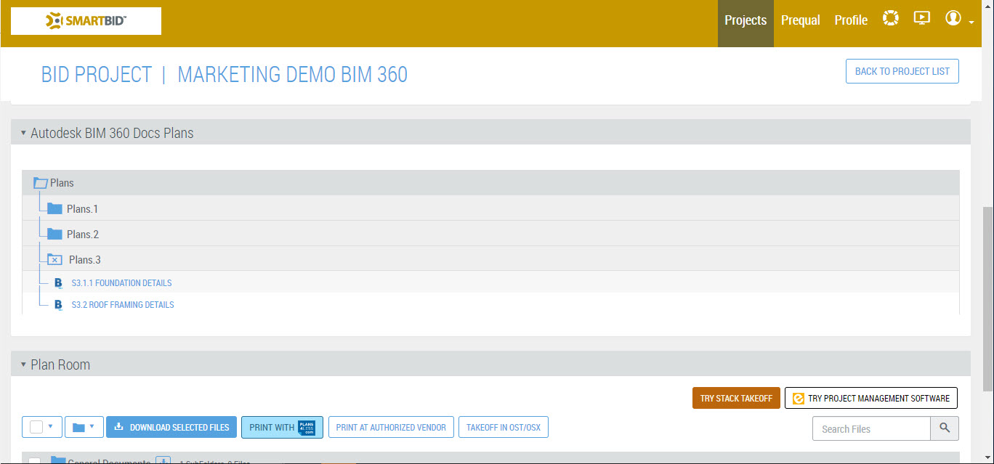Open S3.1.1 FOUNDATION DETAILS drawing link
The image size is (994, 464).
121,282
